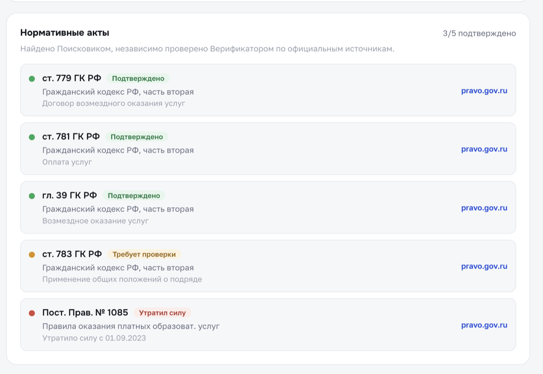Screen dimensions: 543x374
Task: Click the green status dot of гл. 39
Action: [32, 196]
